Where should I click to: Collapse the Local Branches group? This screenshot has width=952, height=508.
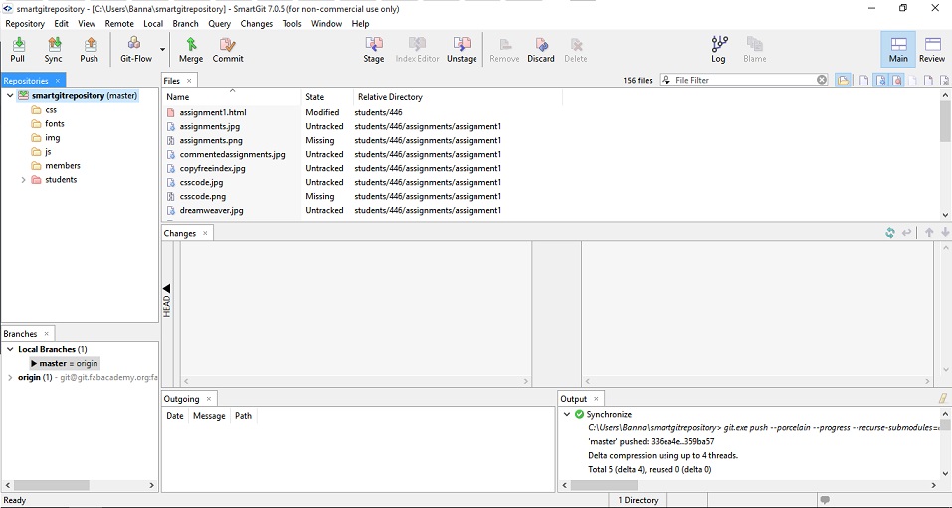(x=10, y=349)
